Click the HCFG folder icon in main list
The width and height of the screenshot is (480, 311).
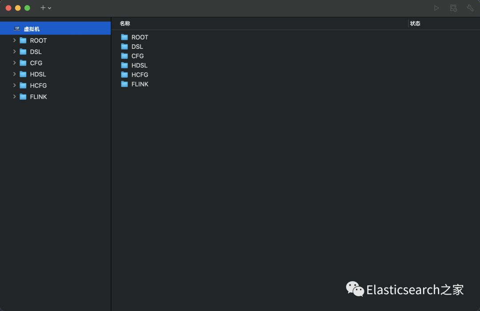(124, 75)
